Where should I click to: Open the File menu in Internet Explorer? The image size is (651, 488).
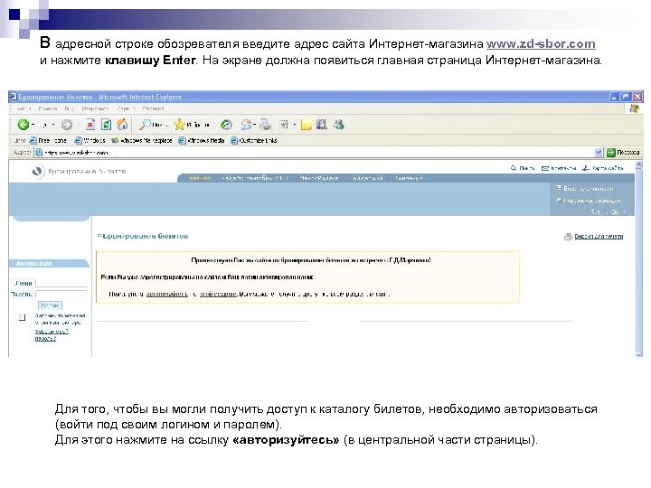(x=24, y=108)
